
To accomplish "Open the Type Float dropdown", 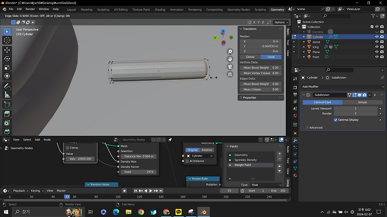I will 266,185.
